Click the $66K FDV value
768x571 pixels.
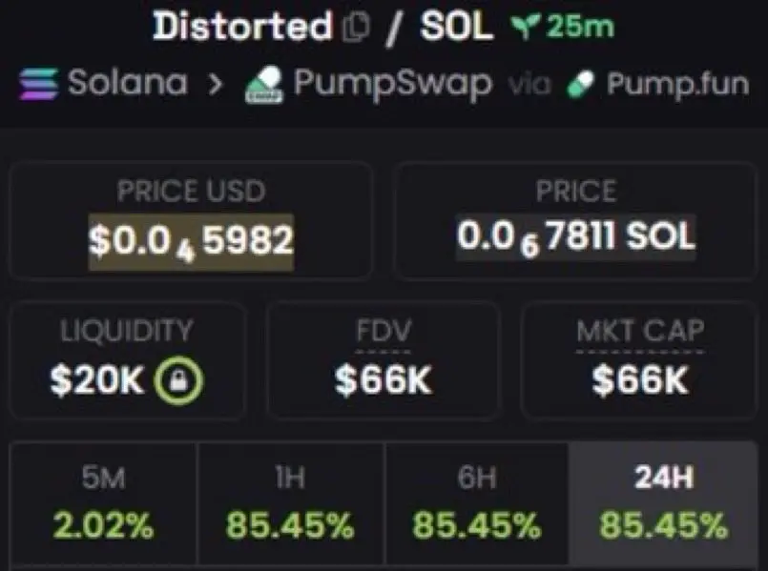coord(384,380)
